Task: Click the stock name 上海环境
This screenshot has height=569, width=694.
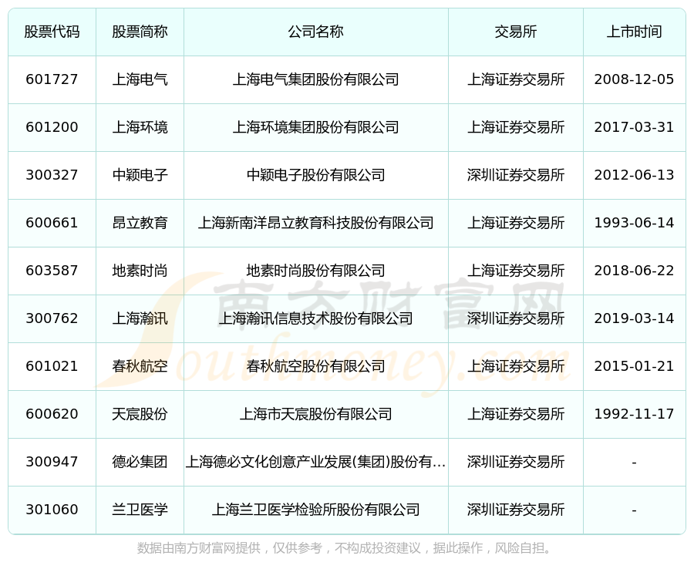Action: [140, 127]
